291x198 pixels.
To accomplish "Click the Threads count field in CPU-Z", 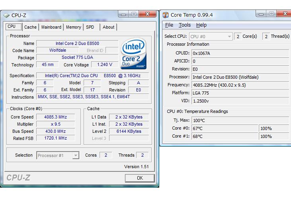I will (143, 155).
